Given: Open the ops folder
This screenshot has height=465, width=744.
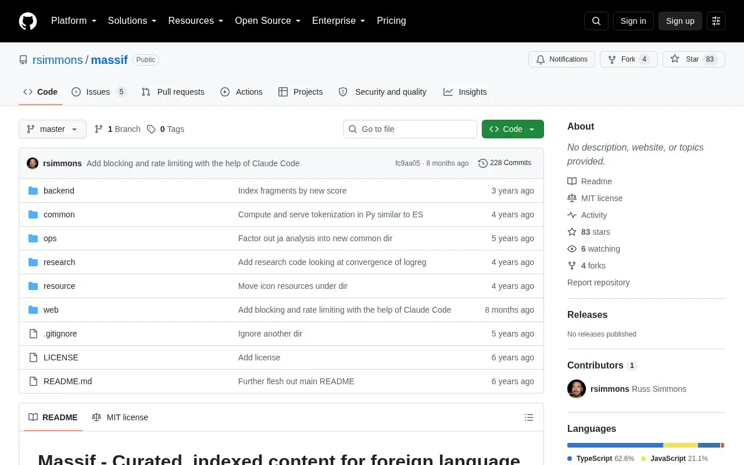Looking at the screenshot, I should tap(50, 238).
